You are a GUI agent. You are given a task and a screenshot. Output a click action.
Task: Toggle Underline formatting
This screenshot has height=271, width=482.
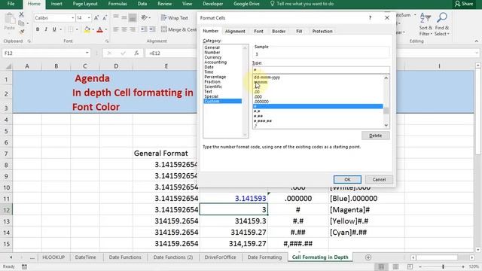pyautogui.click(x=54, y=29)
